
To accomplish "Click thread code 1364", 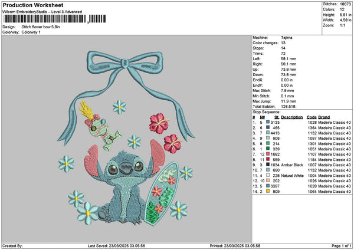I will 312,128.
